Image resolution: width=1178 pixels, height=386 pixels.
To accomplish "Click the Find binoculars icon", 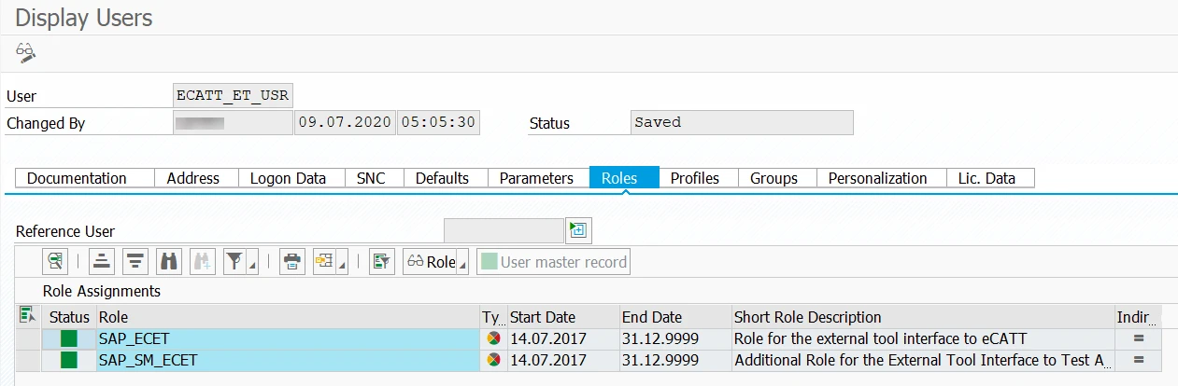I will click(169, 262).
